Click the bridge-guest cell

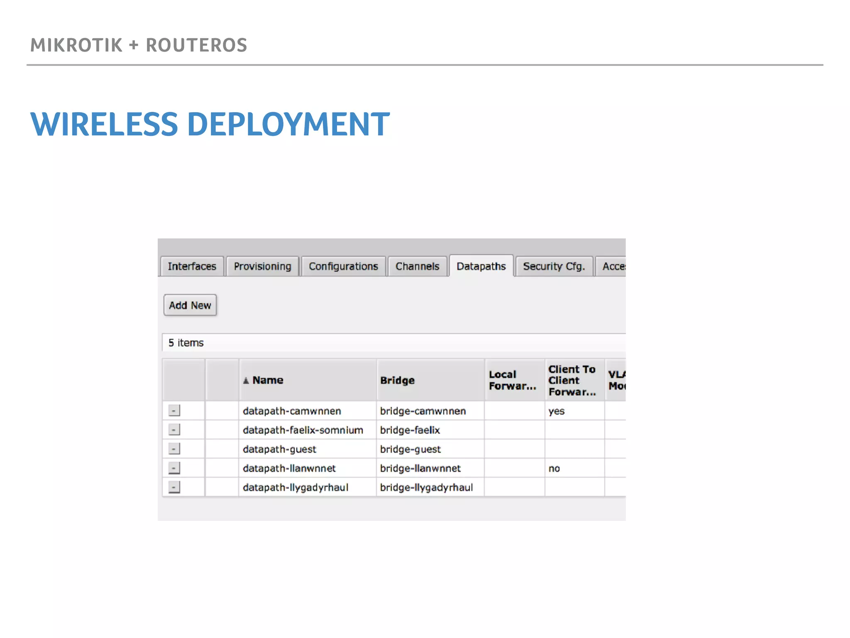pos(430,449)
